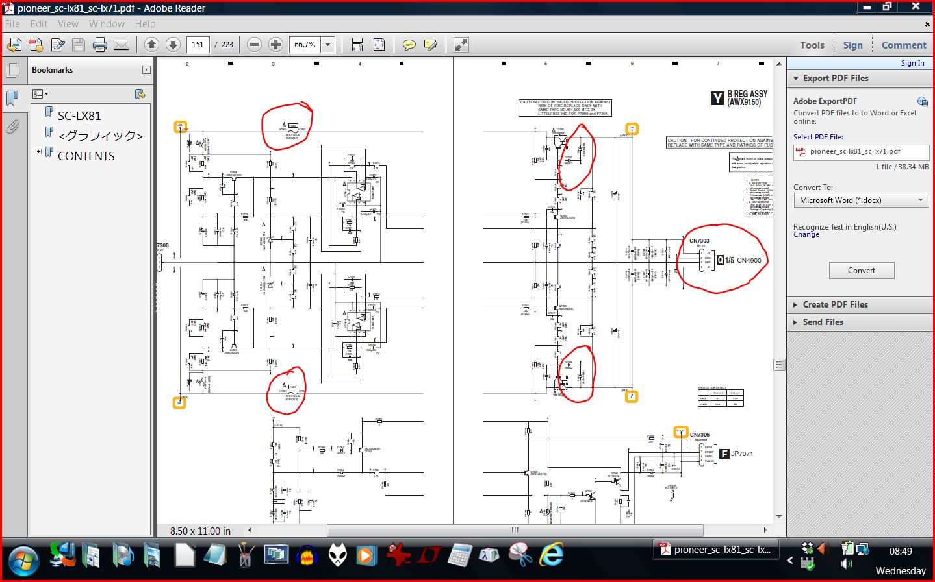
Task: Zoom in with the plus button
Action: 275,45
